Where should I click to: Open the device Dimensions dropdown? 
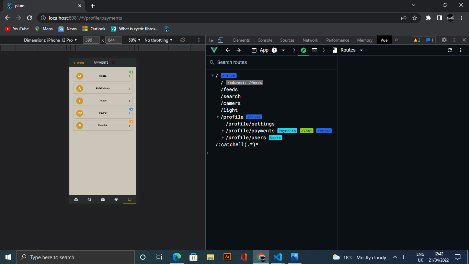point(50,40)
